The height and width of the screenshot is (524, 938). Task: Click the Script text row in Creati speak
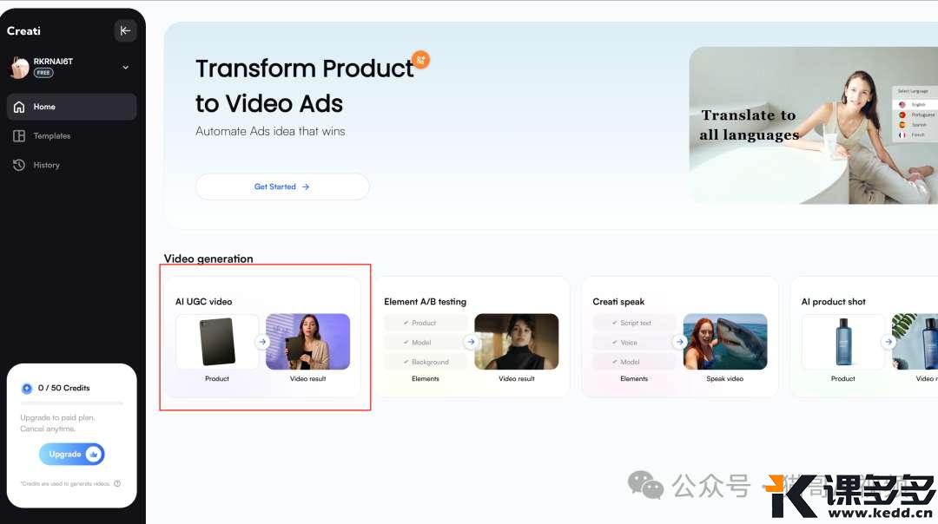click(635, 323)
